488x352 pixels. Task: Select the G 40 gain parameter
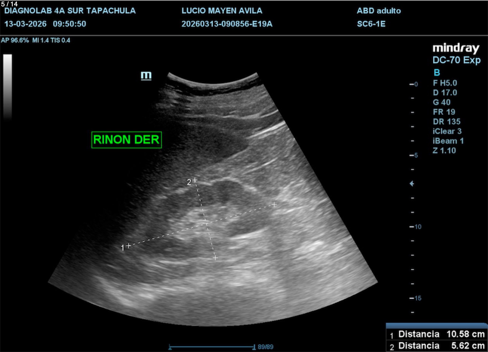point(442,102)
